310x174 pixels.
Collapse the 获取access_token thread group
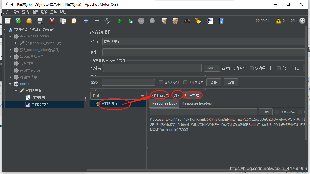click(10, 36)
